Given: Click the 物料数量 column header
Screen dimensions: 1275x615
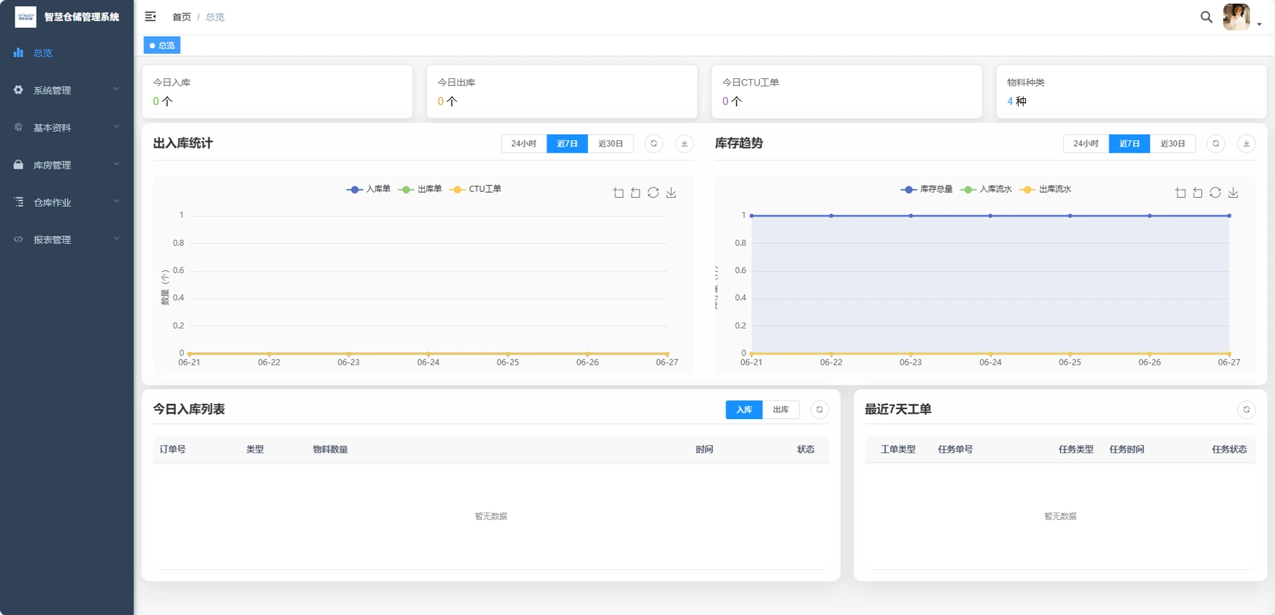Looking at the screenshot, I should point(330,450).
